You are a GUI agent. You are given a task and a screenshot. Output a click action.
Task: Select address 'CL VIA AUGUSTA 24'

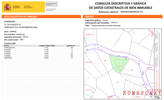tap(13, 24)
